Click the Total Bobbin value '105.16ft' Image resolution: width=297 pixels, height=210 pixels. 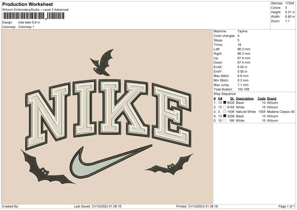point(244,89)
